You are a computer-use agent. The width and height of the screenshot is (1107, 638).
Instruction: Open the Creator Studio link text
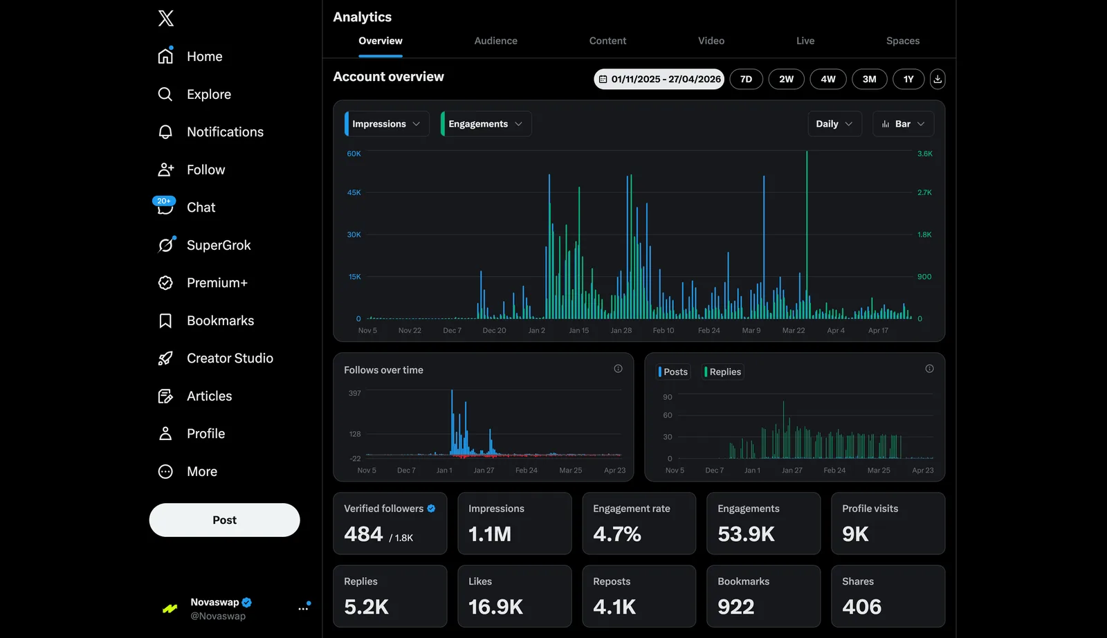point(230,358)
